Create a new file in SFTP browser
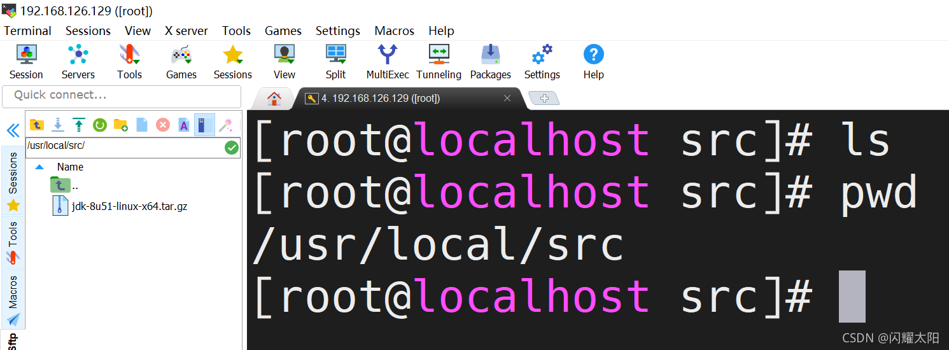 pos(142,125)
